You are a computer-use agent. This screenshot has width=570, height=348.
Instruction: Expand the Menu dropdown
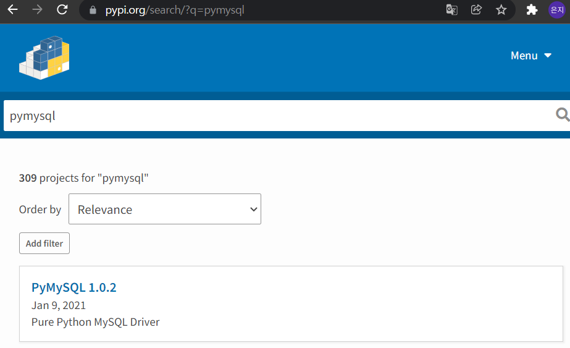[531, 56]
